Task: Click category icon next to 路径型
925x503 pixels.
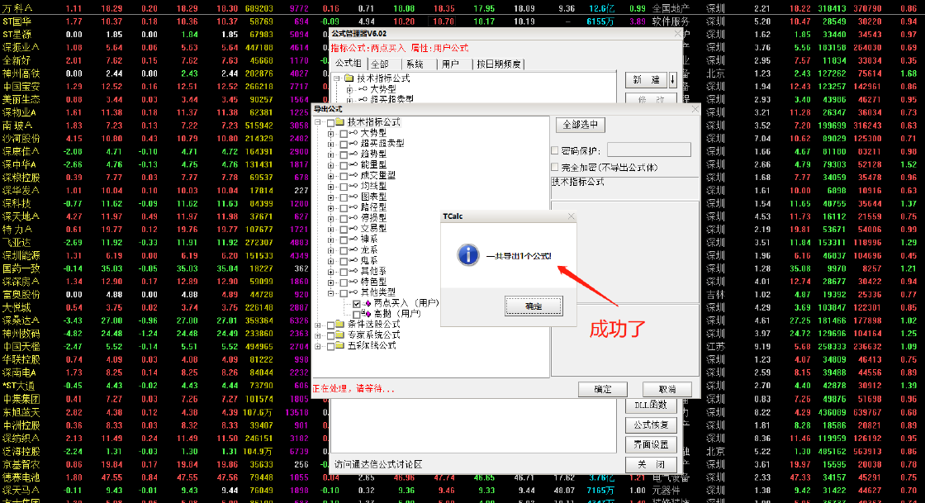Action: pyautogui.click(x=353, y=207)
